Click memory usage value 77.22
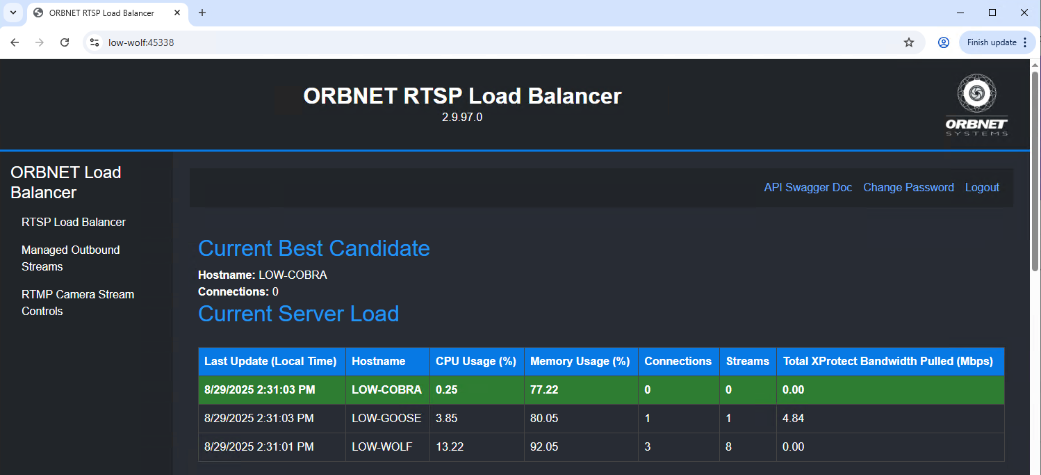The image size is (1041, 475). coord(544,390)
